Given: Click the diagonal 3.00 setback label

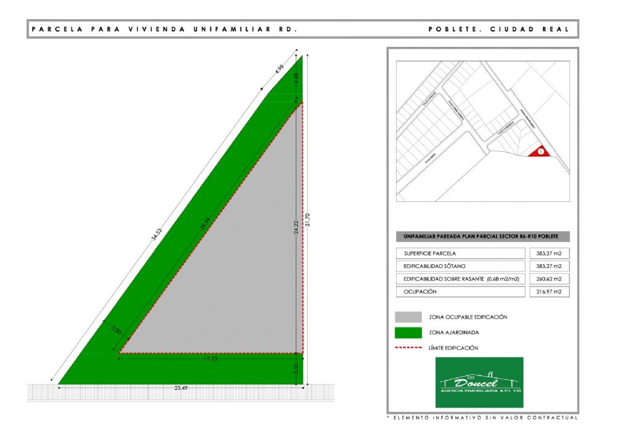Looking at the screenshot, I should [116, 330].
